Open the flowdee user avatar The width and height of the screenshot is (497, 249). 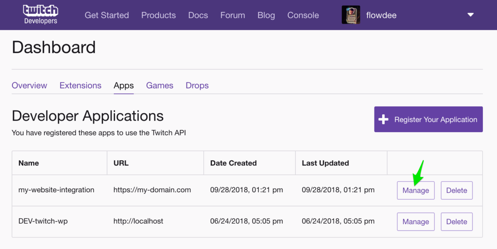(351, 15)
